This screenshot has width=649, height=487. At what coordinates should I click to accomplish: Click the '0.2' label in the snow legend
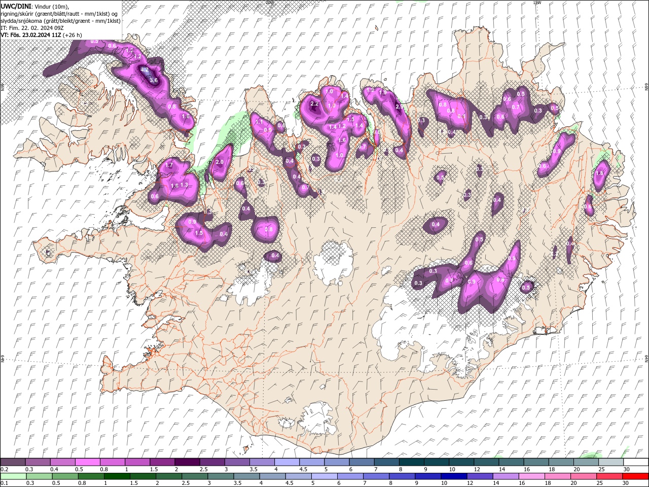(4, 469)
